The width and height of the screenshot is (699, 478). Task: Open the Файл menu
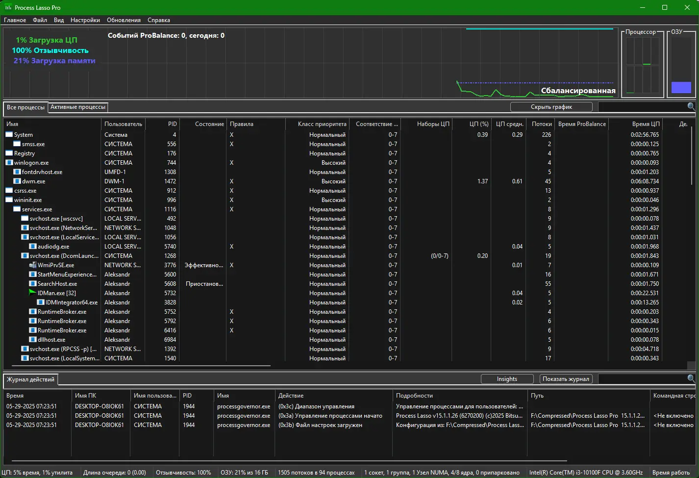[x=40, y=20]
